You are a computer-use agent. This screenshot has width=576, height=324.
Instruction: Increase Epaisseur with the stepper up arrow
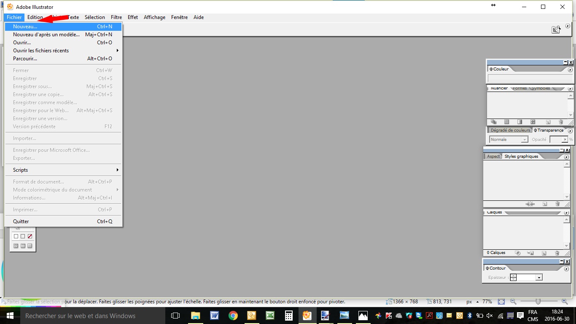(x=513, y=276)
